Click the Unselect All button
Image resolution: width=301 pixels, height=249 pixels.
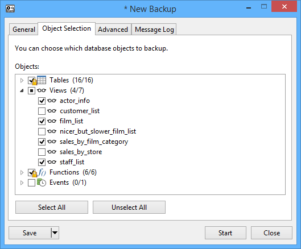129,207
